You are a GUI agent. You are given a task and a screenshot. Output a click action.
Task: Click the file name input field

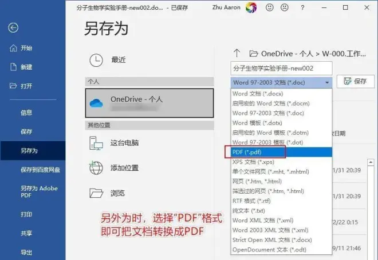pyautogui.click(x=281, y=69)
